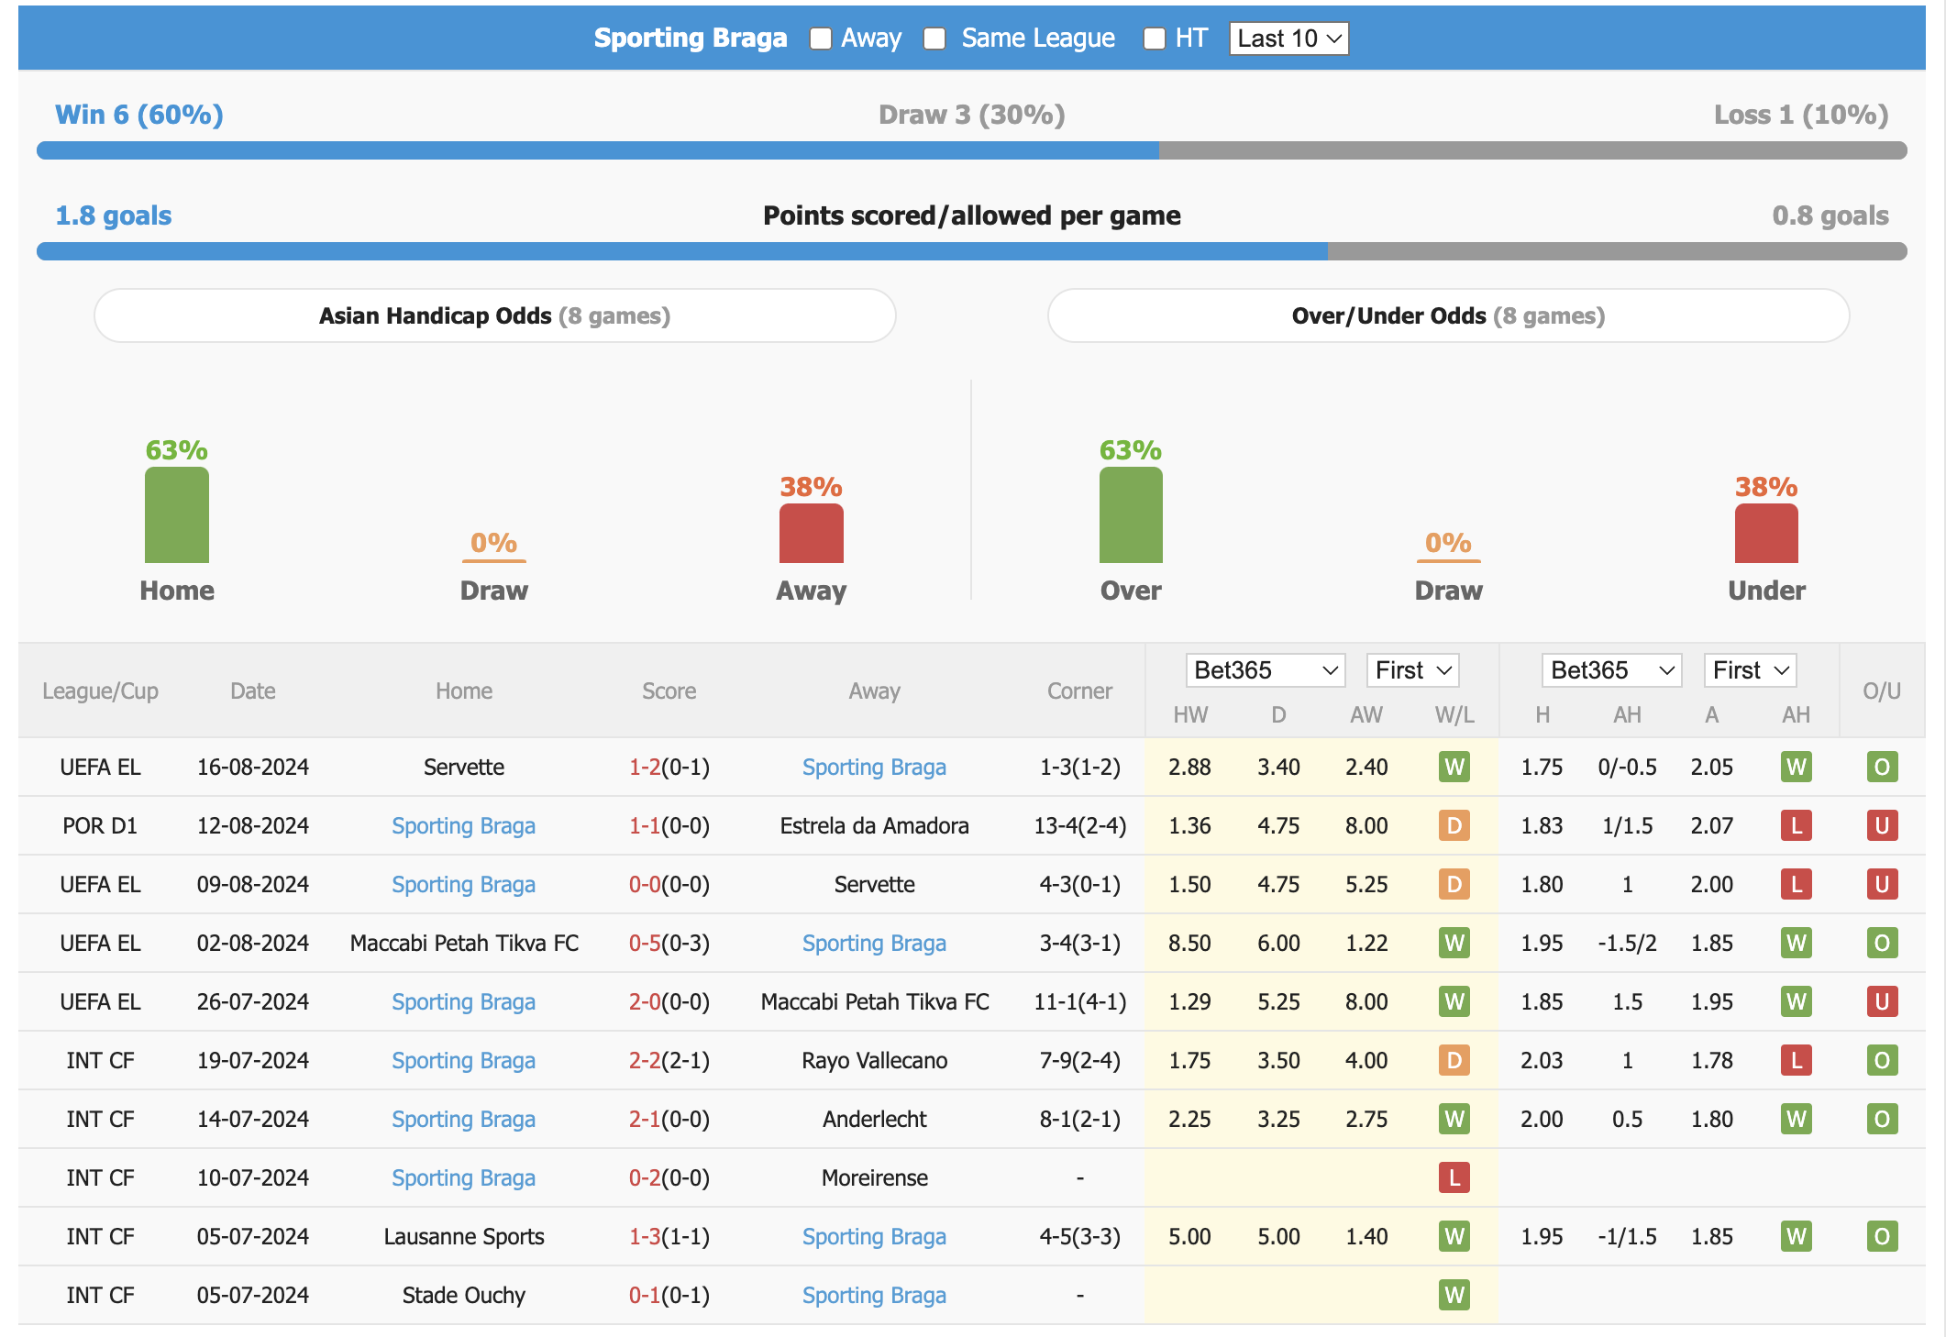
Task: Click the AH W badge in 02-08-2024 row
Action: [x=1797, y=943]
